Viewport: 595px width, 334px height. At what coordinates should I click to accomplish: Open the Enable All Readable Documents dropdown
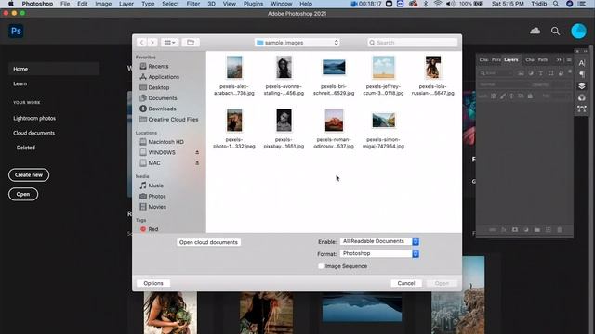coord(379,241)
